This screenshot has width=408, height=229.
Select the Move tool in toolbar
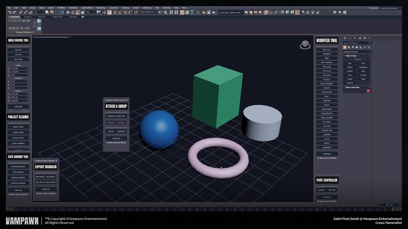pyautogui.click(x=68, y=12)
